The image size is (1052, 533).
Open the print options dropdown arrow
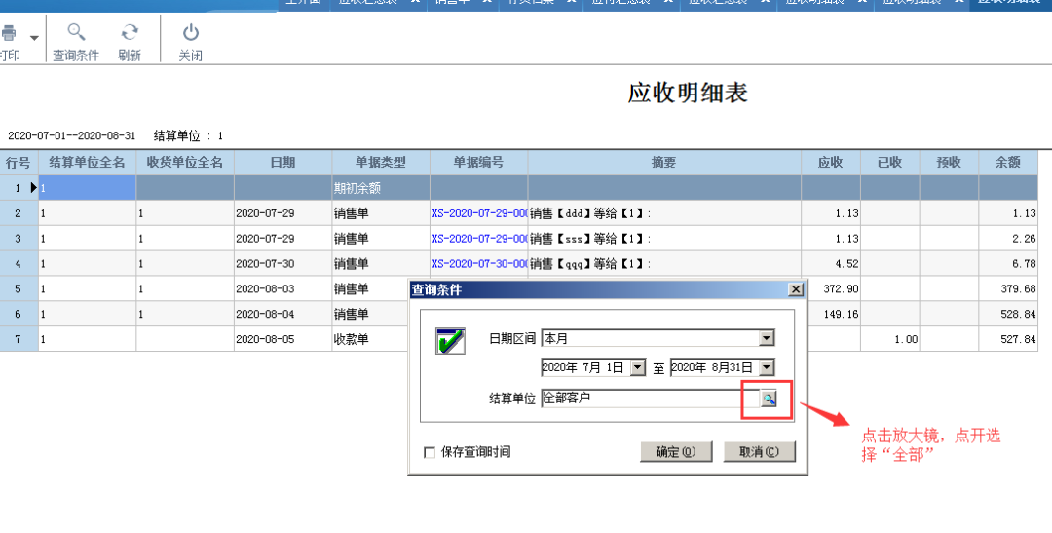click(35, 38)
